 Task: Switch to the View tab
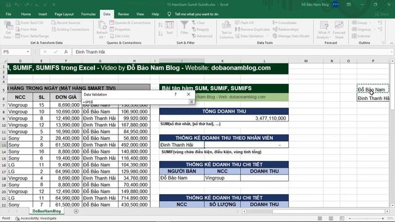click(140, 14)
